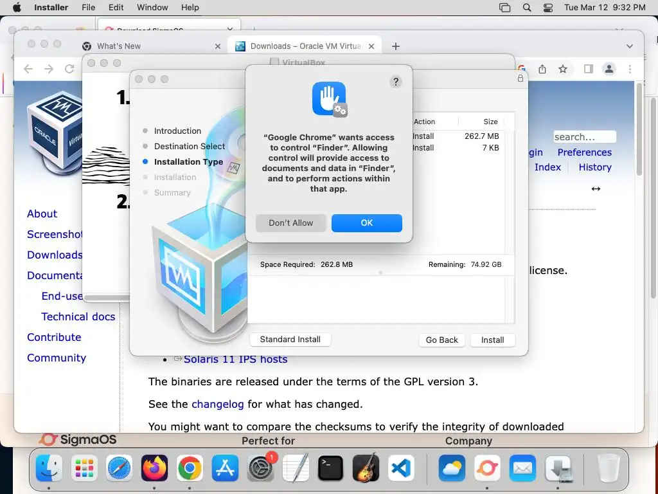Select the Introduction installer step
This screenshot has height=494, width=658.
pyautogui.click(x=177, y=131)
